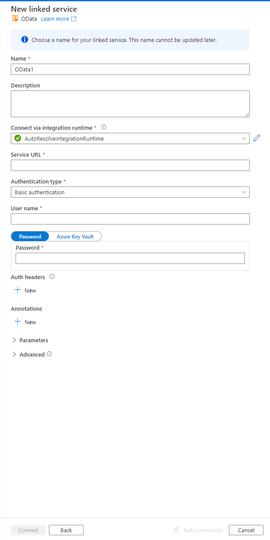Click the Commit button

click(28, 530)
